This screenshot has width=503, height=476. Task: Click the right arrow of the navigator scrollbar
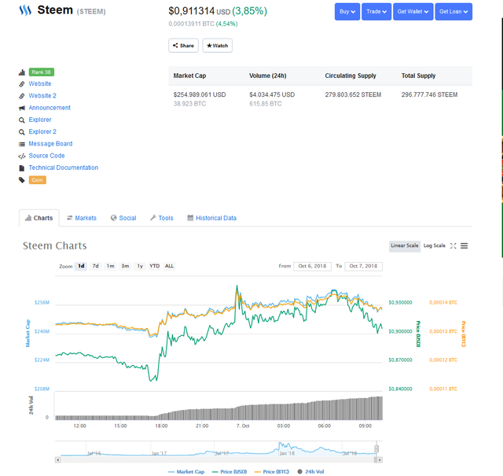click(380, 460)
